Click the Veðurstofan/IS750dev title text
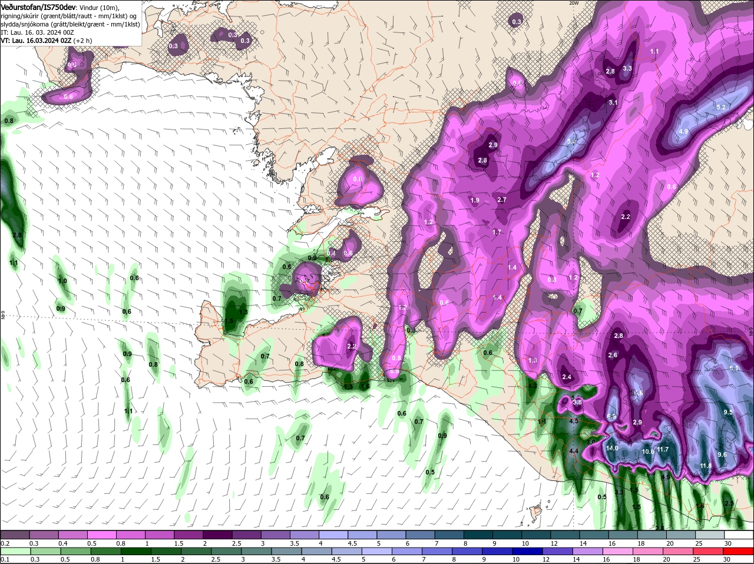 (38, 6)
